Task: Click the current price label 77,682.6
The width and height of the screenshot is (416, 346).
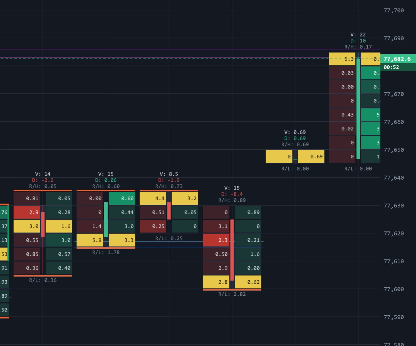Action: tap(398, 59)
